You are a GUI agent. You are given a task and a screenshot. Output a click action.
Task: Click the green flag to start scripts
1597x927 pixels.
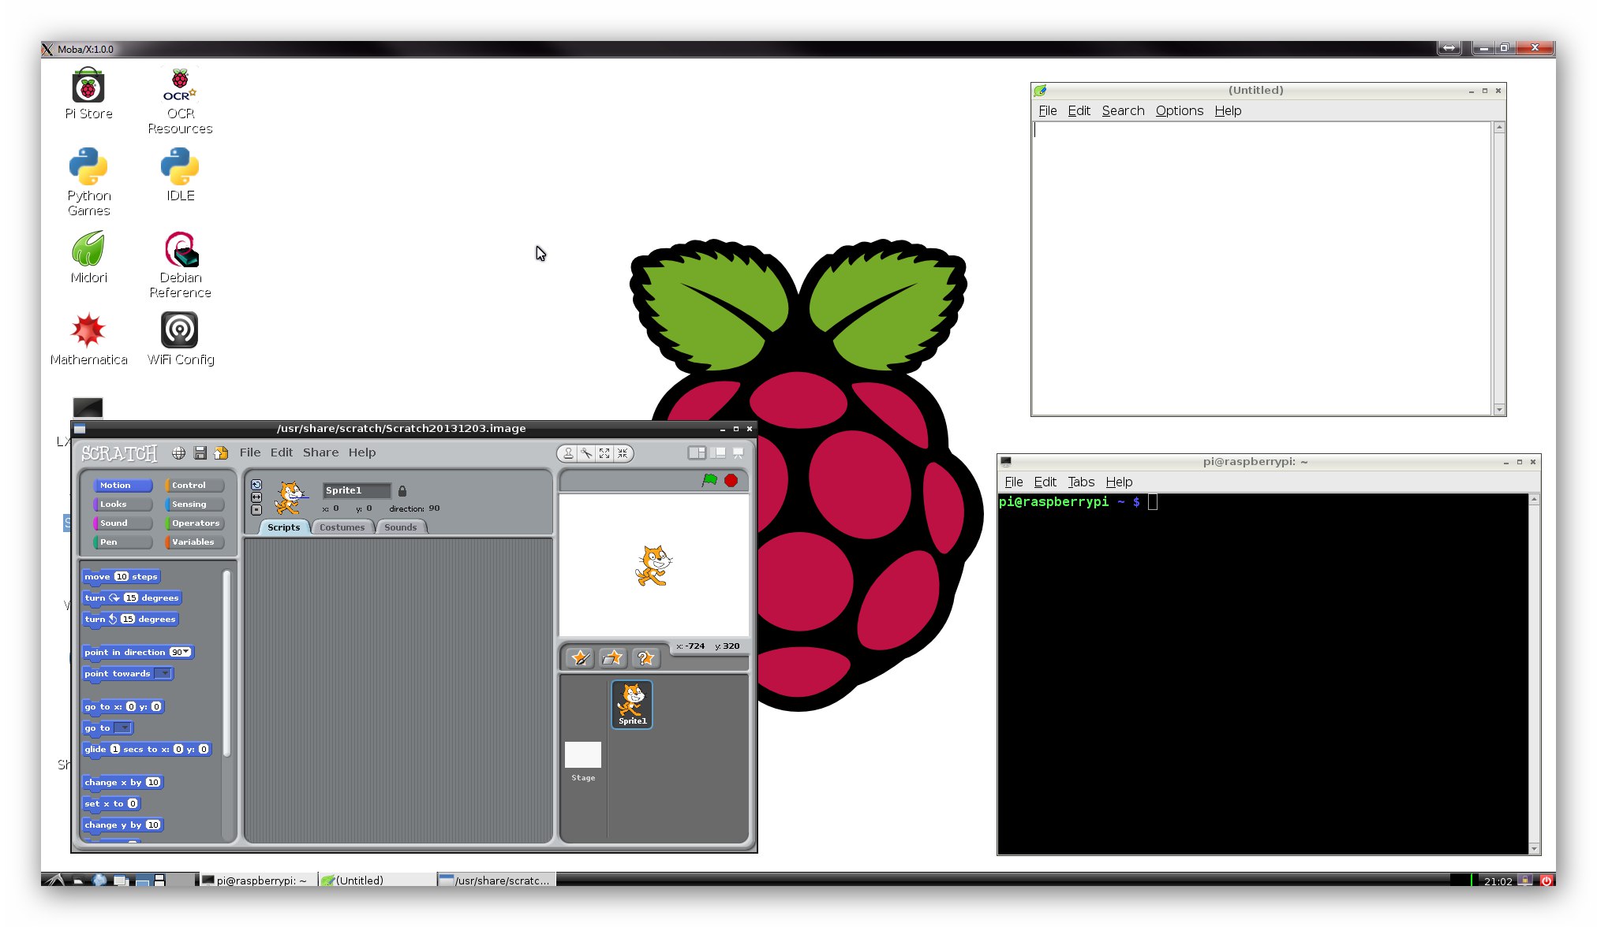pyautogui.click(x=710, y=480)
